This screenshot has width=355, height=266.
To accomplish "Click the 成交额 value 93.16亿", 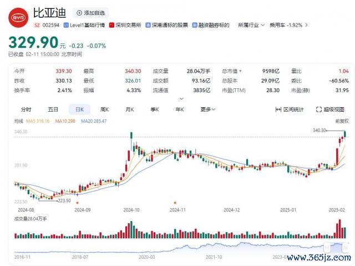I will (x=201, y=81).
